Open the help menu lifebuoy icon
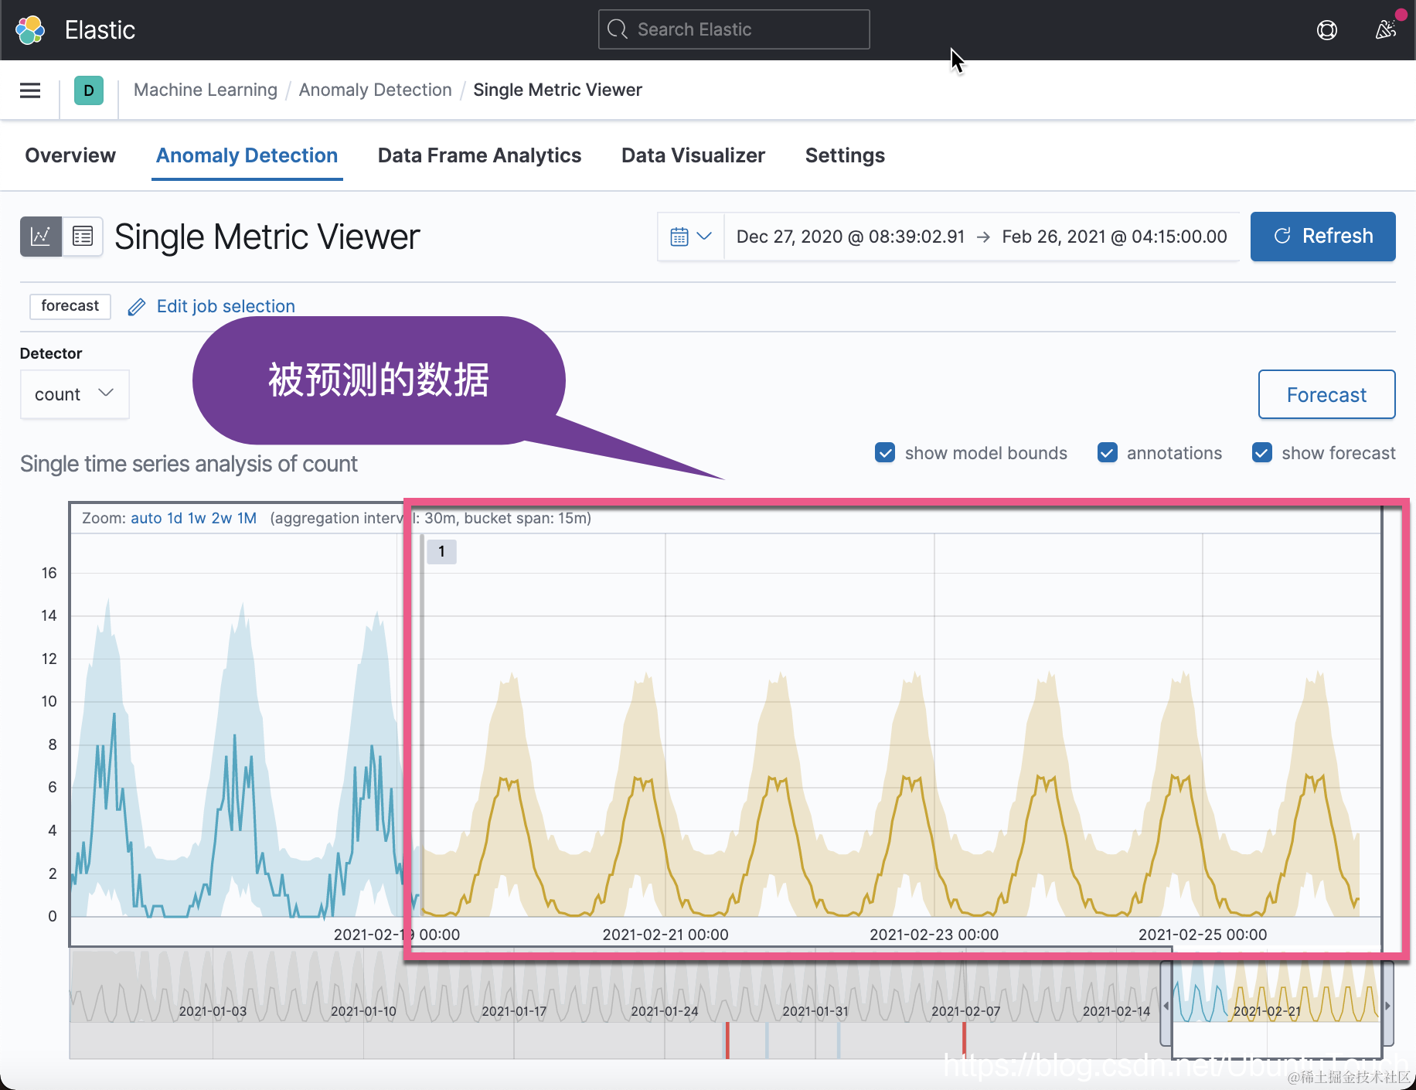 [1326, 30]
